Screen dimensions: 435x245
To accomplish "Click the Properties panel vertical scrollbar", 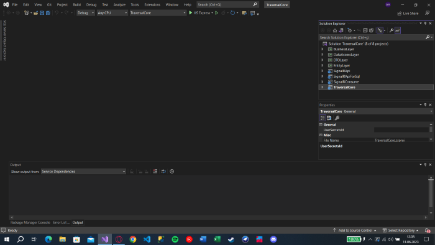I will click(431, 132).
